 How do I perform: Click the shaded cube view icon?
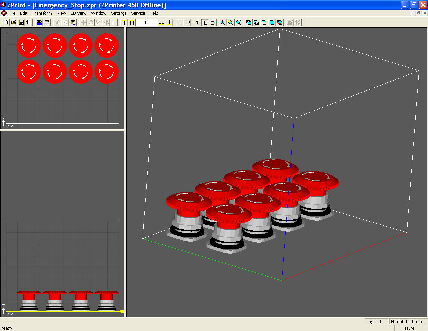[x=272, y=22]
